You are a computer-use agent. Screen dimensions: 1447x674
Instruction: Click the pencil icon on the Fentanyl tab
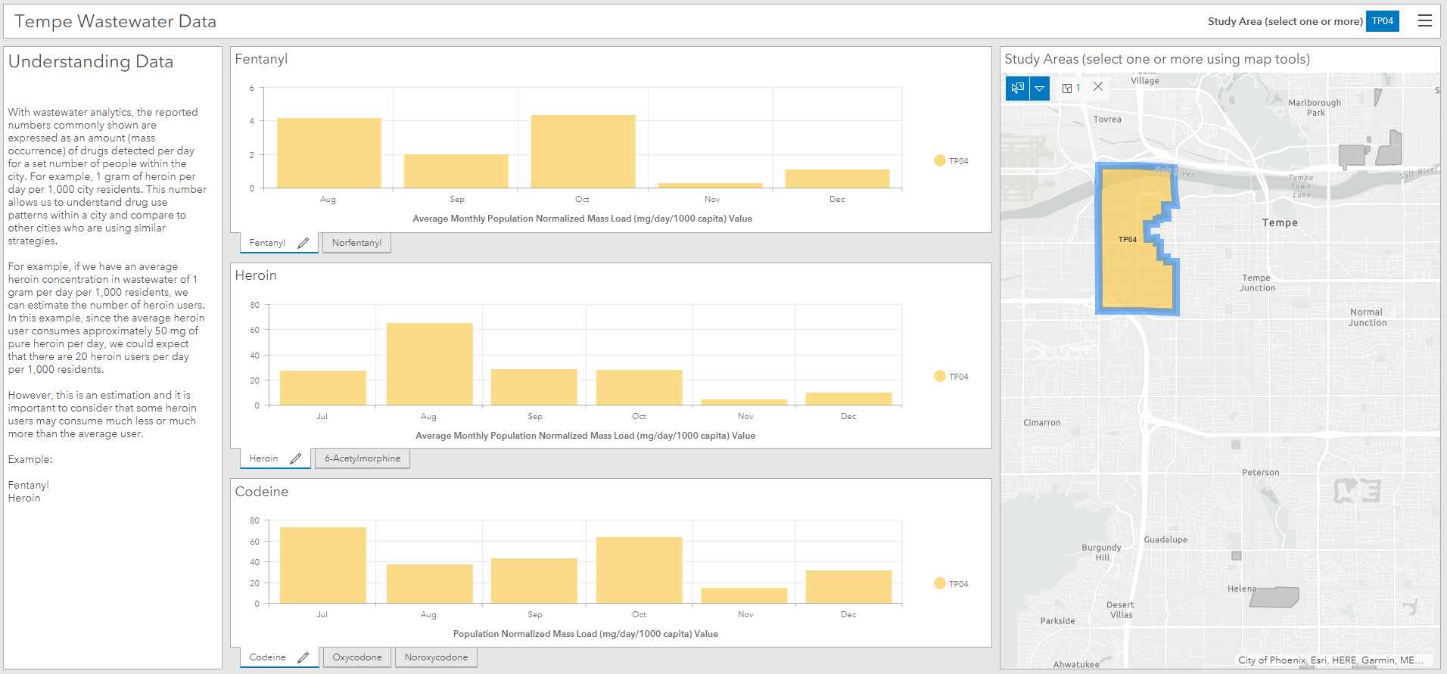303,243
